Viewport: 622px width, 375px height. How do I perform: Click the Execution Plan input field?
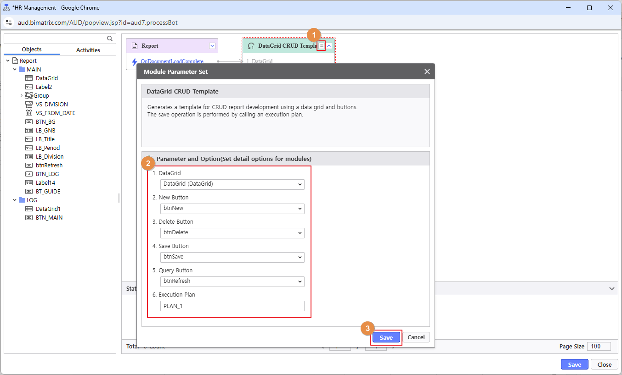pyautogui.click(x=232, y=306)
